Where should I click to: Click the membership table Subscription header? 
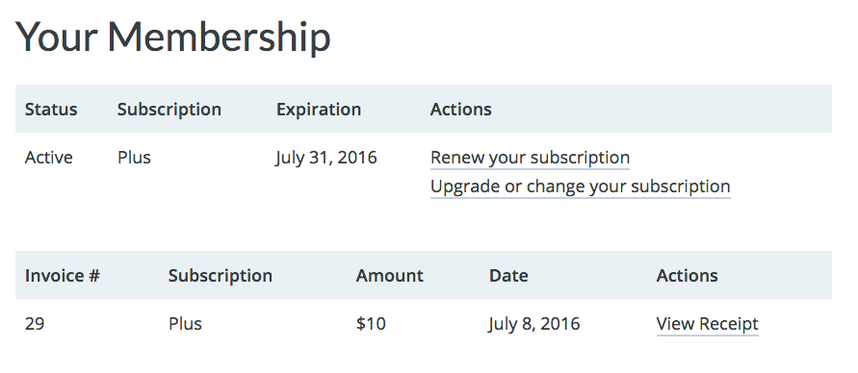[x=169, y=110]
